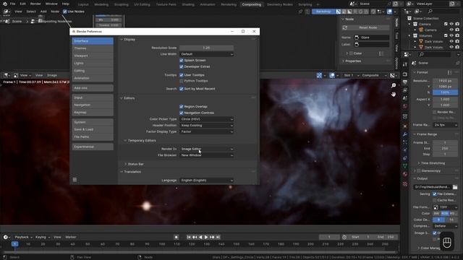Open the Themes preferences section
The image size is (463, 260).
click(93, 48)
